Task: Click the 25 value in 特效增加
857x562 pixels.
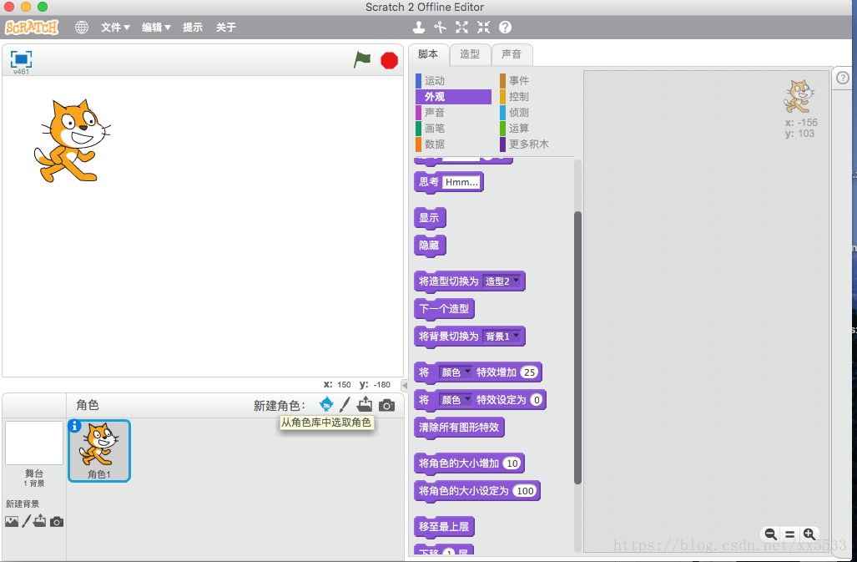Action: point(529,372)
